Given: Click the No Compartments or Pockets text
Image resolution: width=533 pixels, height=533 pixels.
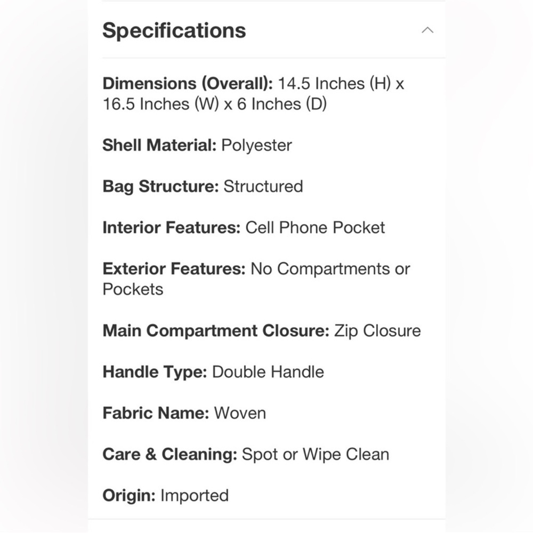Looking at the screenshot, I should (256, 279).
